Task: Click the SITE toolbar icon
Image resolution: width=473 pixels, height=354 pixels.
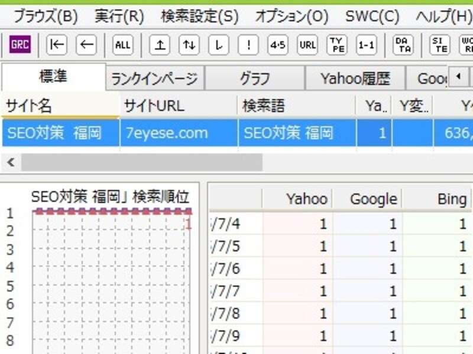Action: click(x=440, y=45)
